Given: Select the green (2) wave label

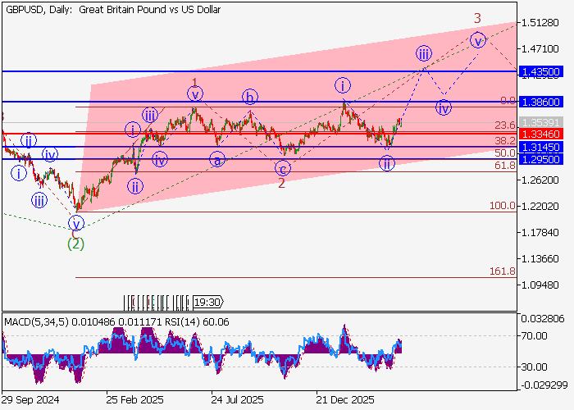Looking at the screenshot, I should (75, 244).
